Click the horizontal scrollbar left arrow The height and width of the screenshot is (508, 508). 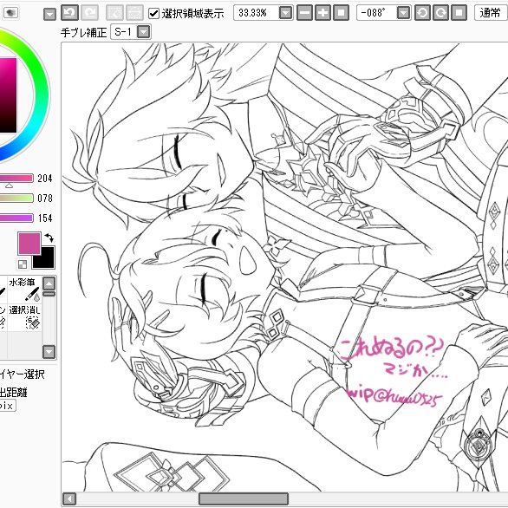pos(69,498)
